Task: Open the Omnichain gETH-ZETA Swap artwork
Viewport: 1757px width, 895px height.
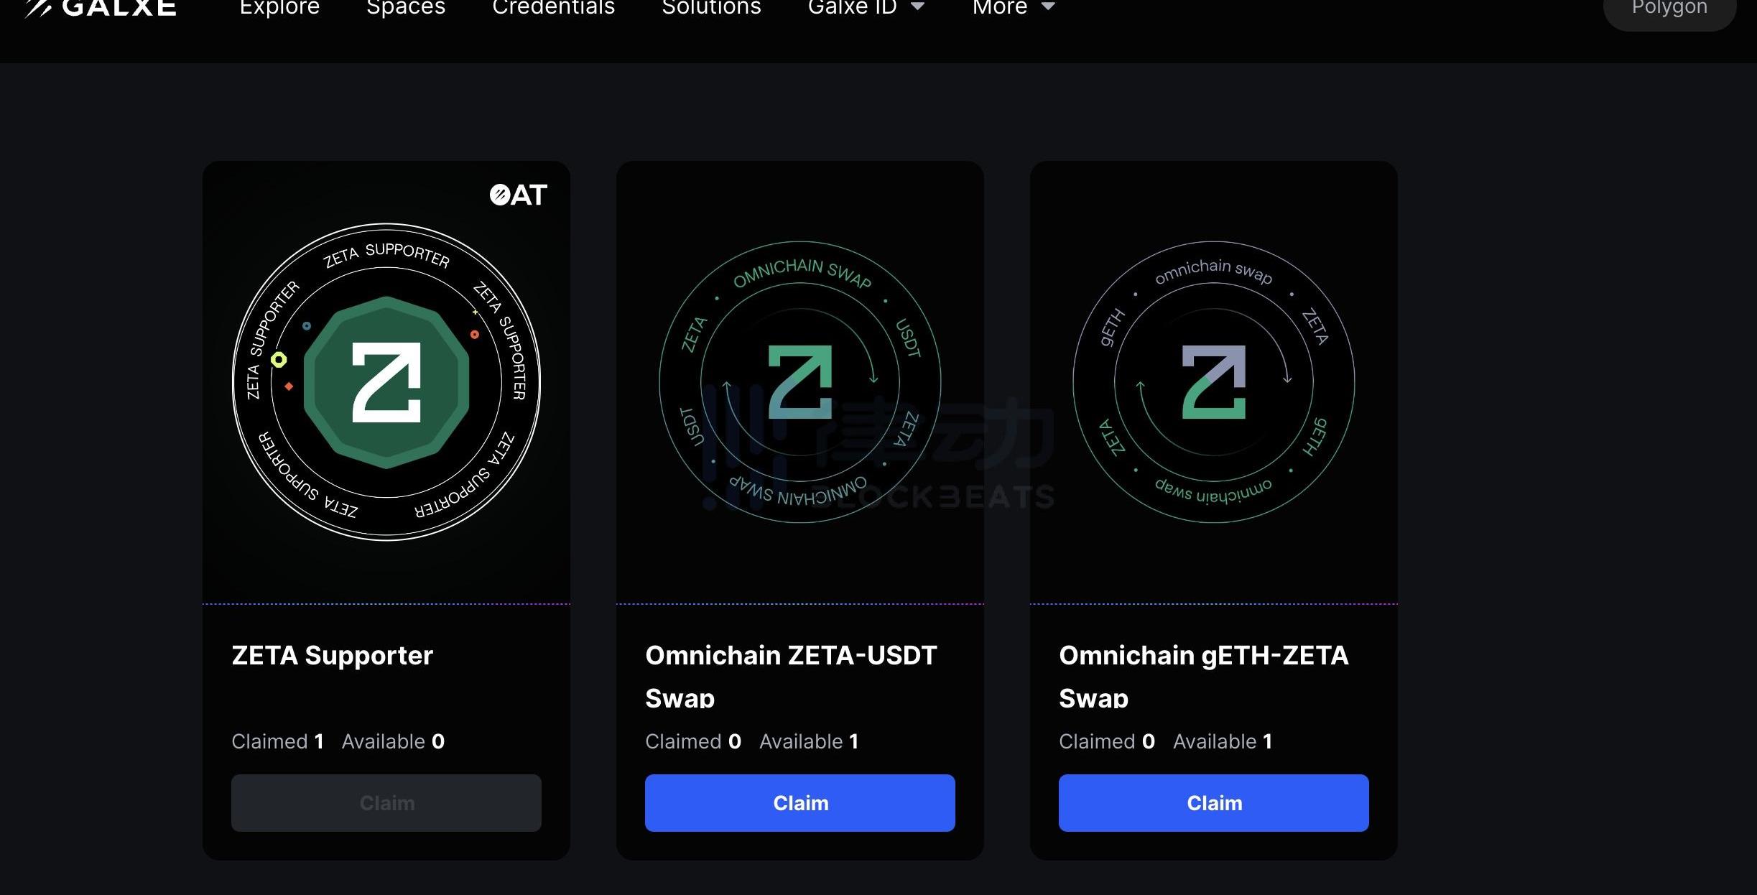Action: click(x=1214, y=381)
